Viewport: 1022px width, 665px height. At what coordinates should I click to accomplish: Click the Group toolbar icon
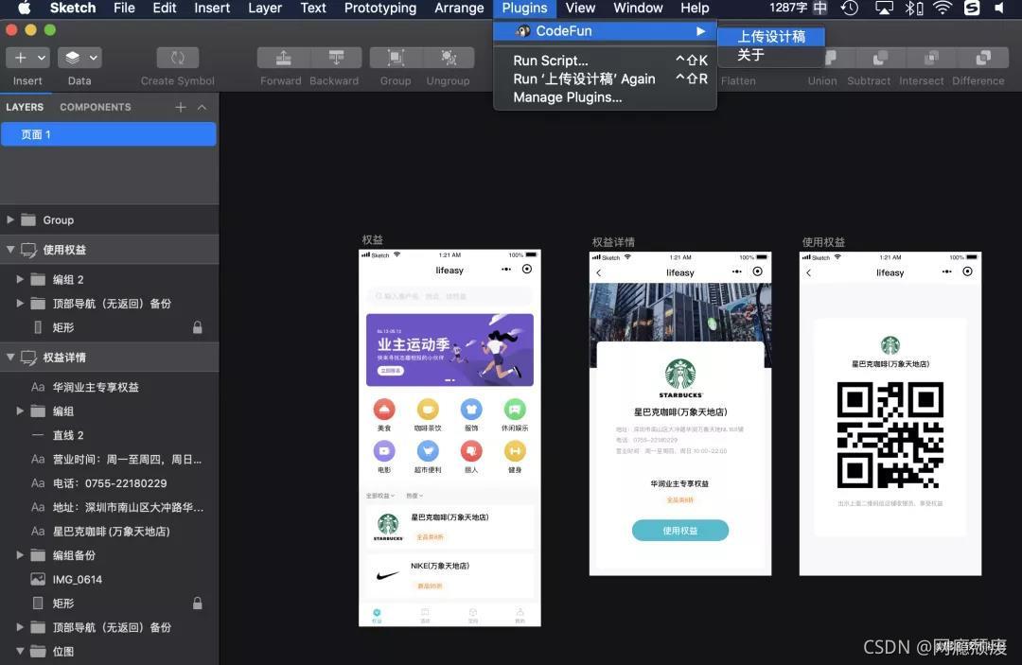395,58
